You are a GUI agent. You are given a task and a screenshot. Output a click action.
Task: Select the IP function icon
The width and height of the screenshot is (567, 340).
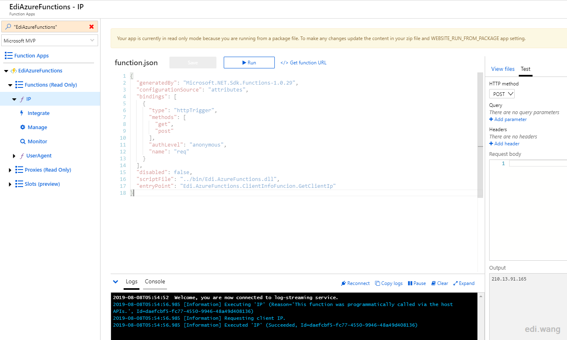(21, 99)
